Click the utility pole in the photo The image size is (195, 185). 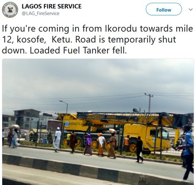(x=150, y=103)
